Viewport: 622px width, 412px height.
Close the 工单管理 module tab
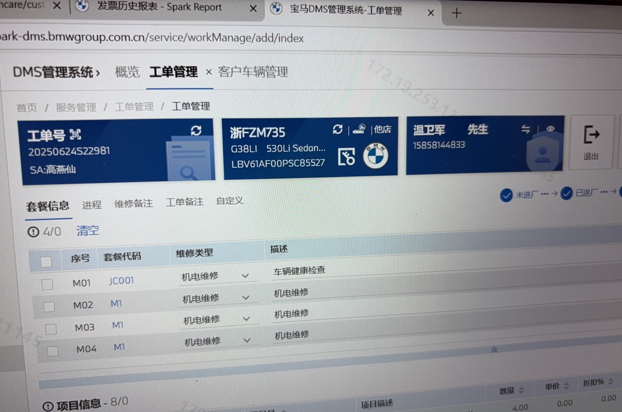pos(208,72)
